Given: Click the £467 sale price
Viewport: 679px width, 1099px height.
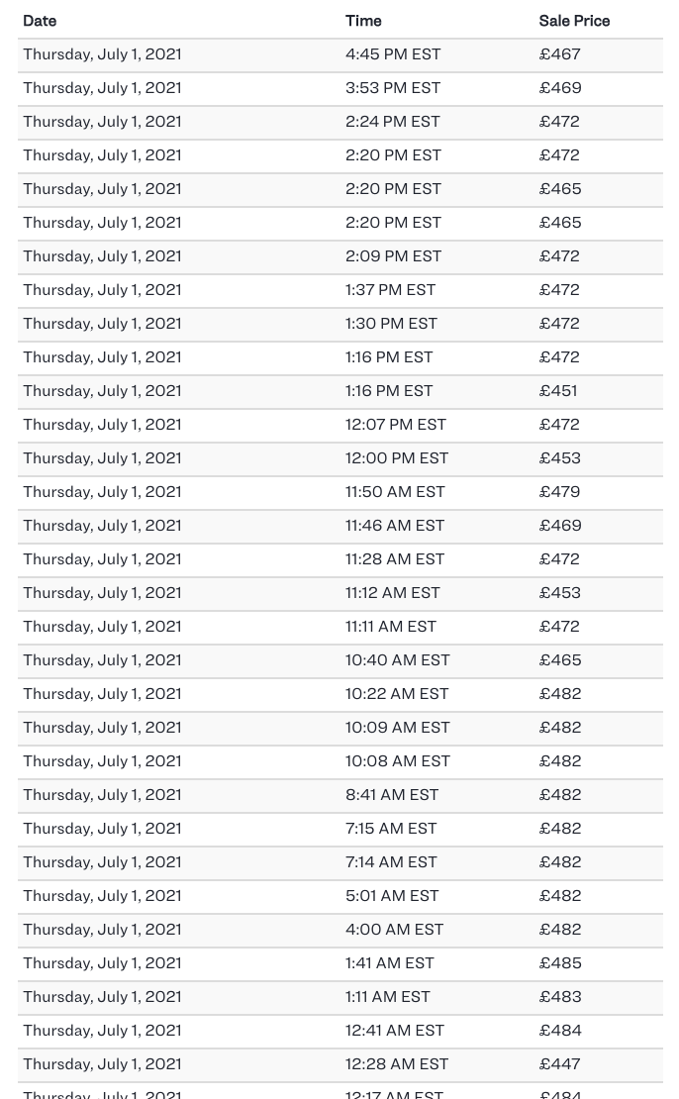Looking at the screenshot, I should point(560,54).
